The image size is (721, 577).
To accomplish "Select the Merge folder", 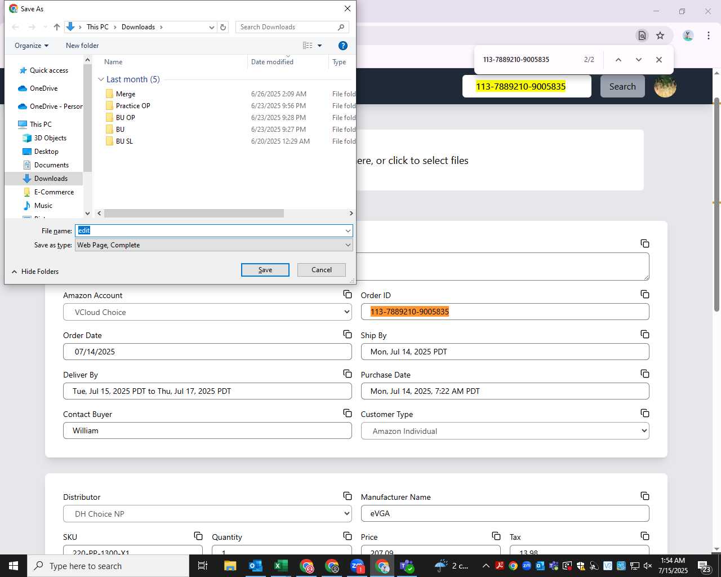I will tap(126, 94).
